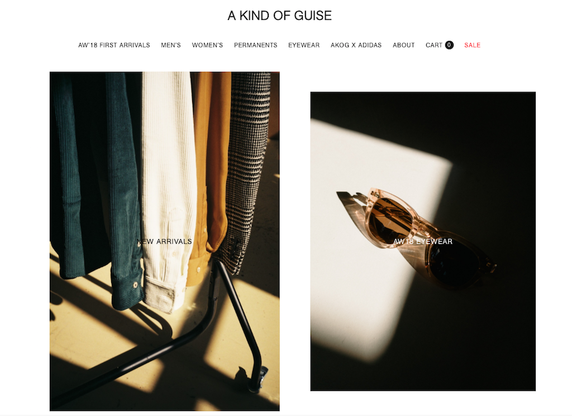Click the cart item count badge
This screenshot has height=418, width=572.
449,45
